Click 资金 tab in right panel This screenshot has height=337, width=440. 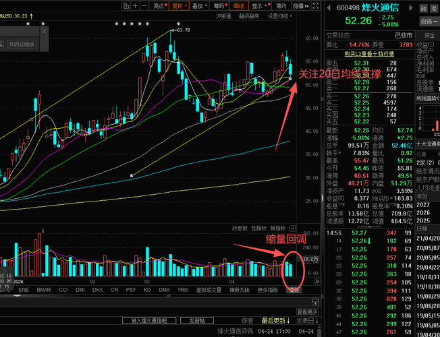tap(430, 35)
